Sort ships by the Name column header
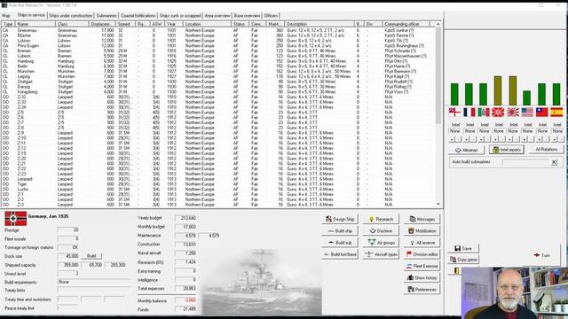This screenshot has width=568, height=319. pyautogui.click(x=35, y=24)
